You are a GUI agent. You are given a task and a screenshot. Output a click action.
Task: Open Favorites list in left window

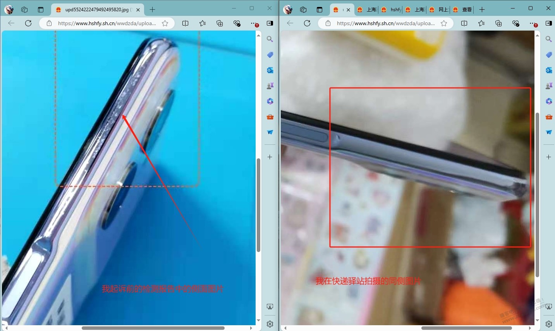[x=203, y=23]
